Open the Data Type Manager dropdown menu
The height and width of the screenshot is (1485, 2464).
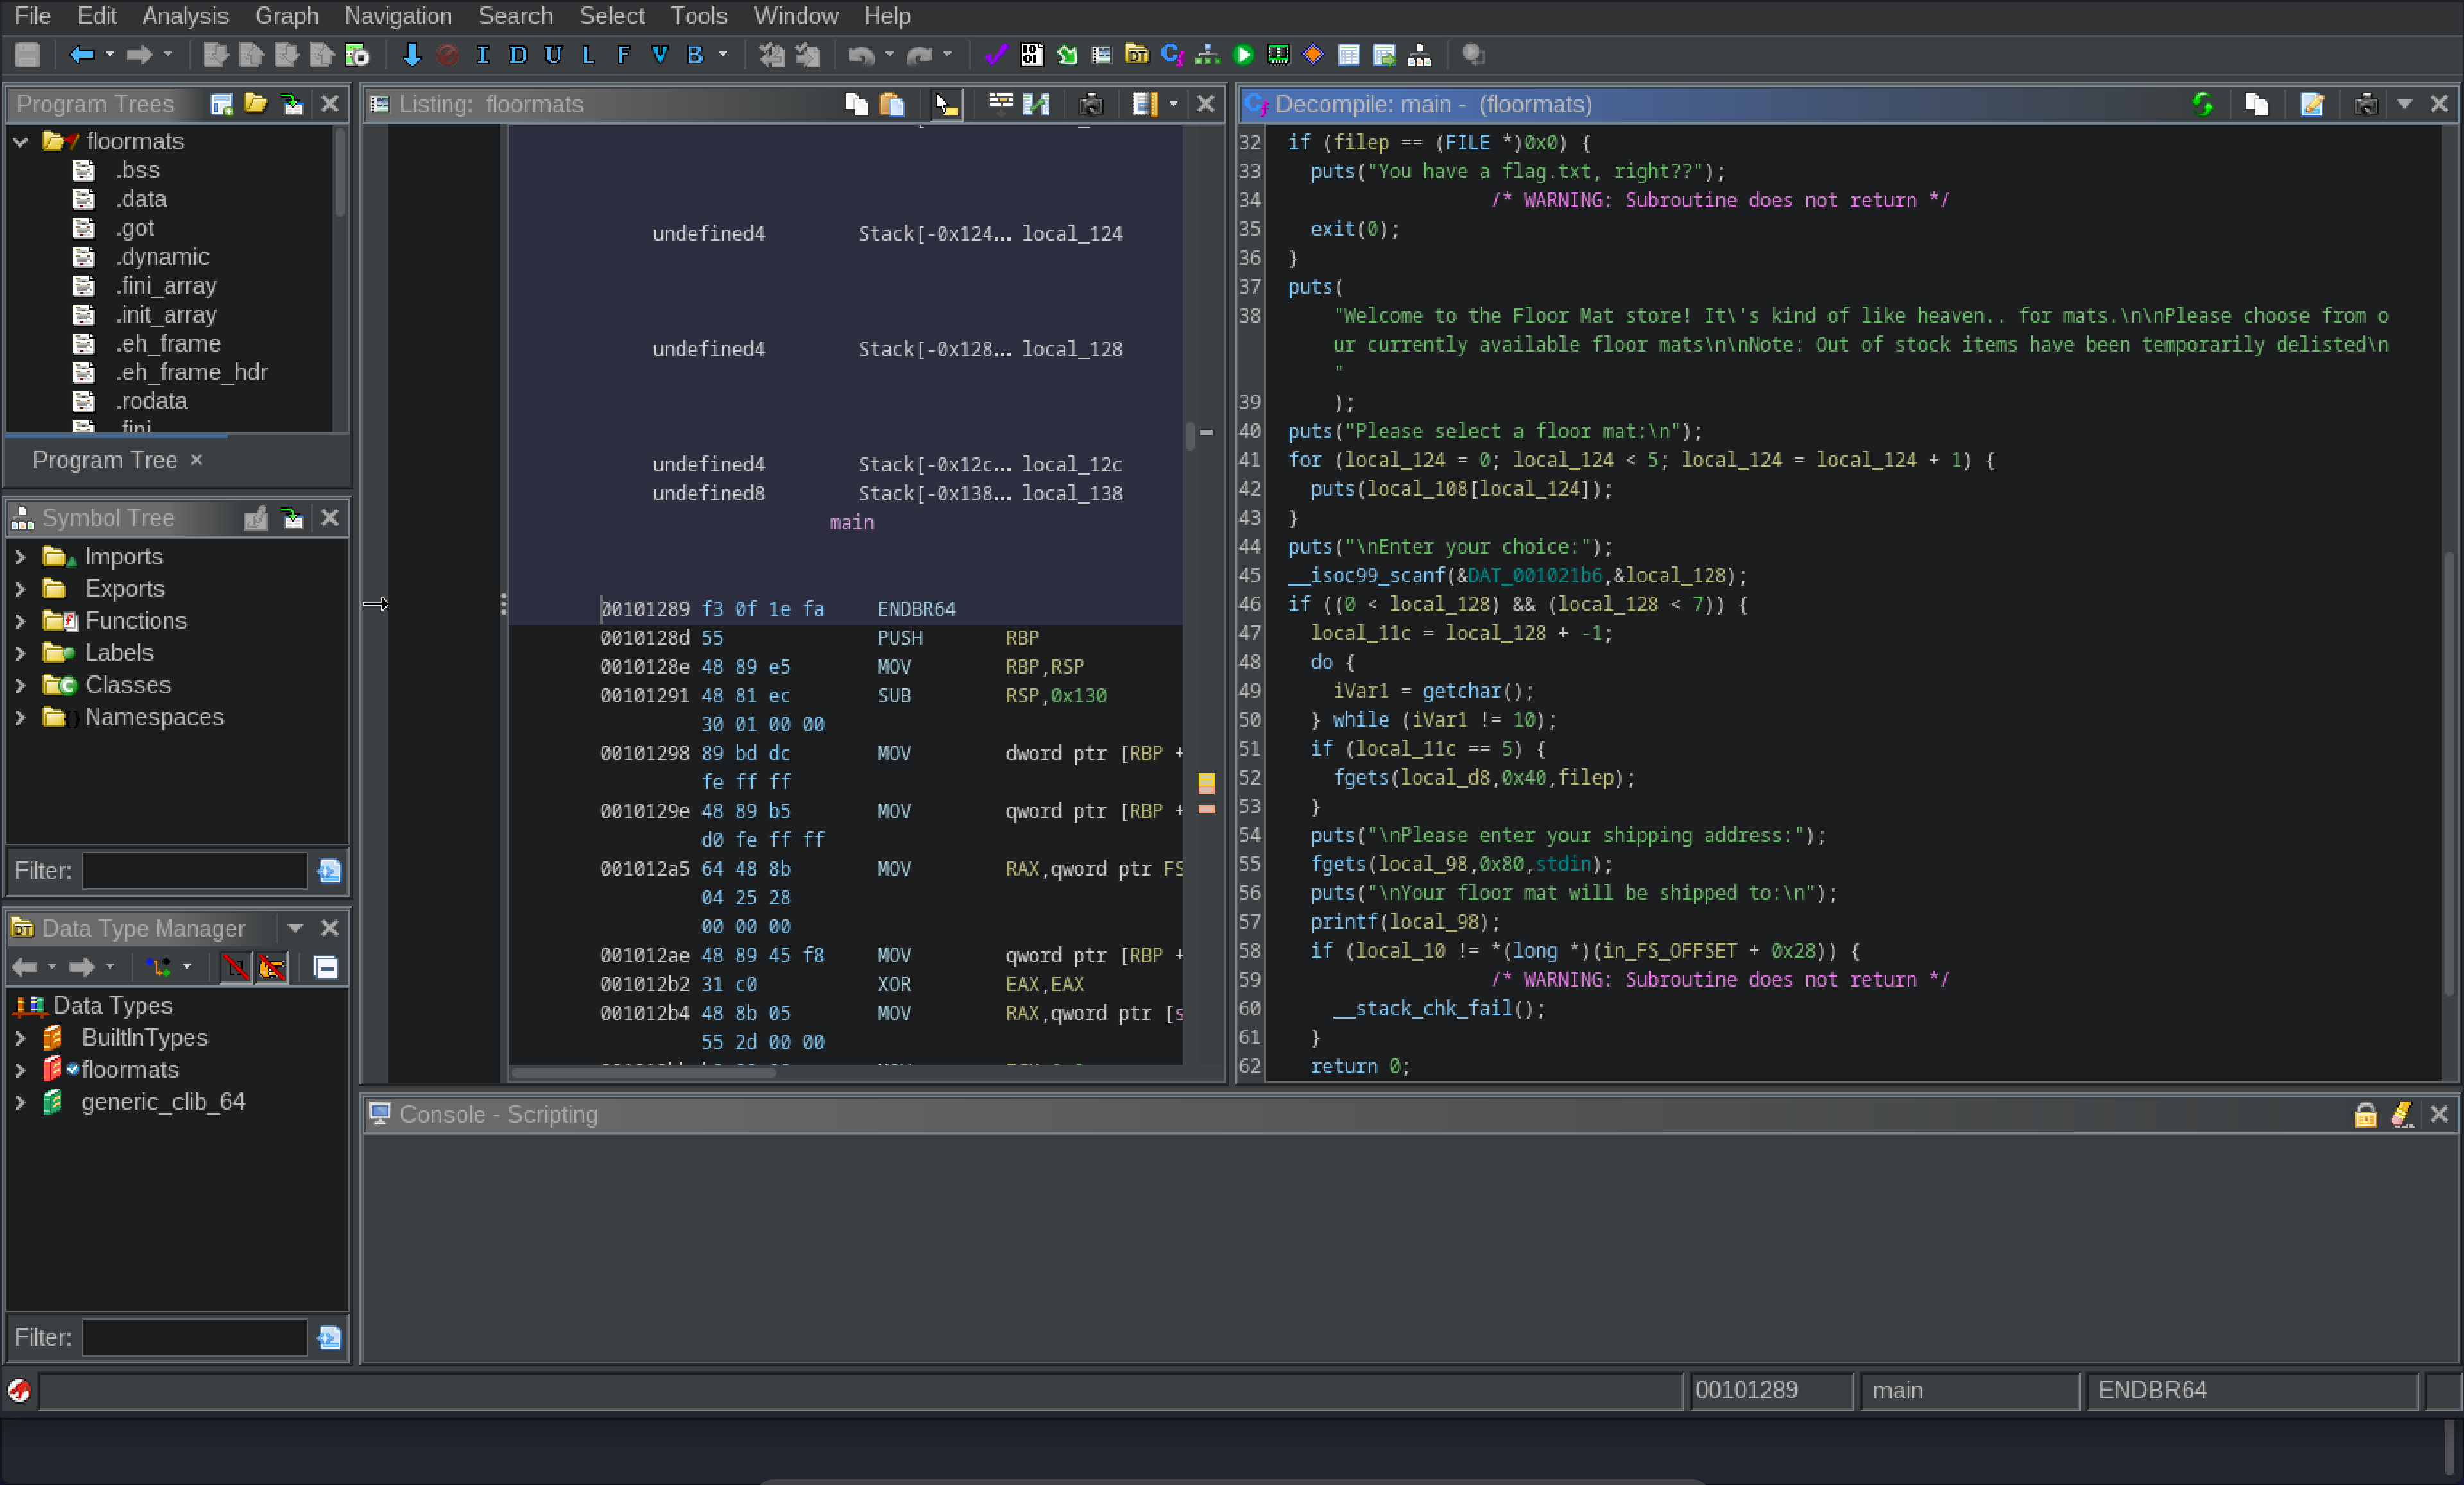click(x=295, y=928)
